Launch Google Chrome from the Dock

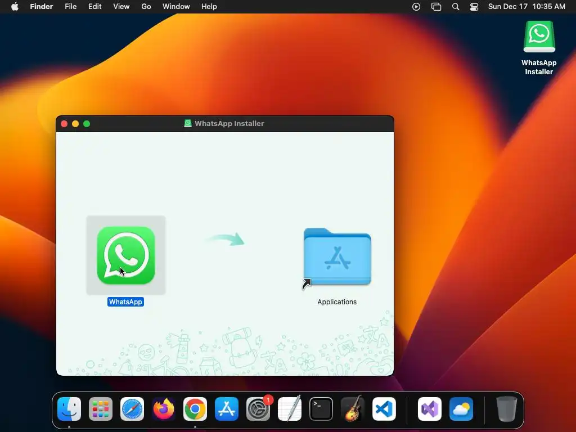click(195, 409)
